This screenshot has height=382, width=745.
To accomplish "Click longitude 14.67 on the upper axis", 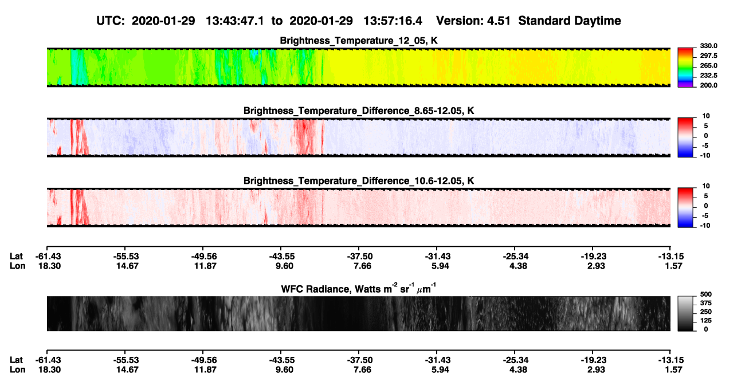I will pos(127,266).
